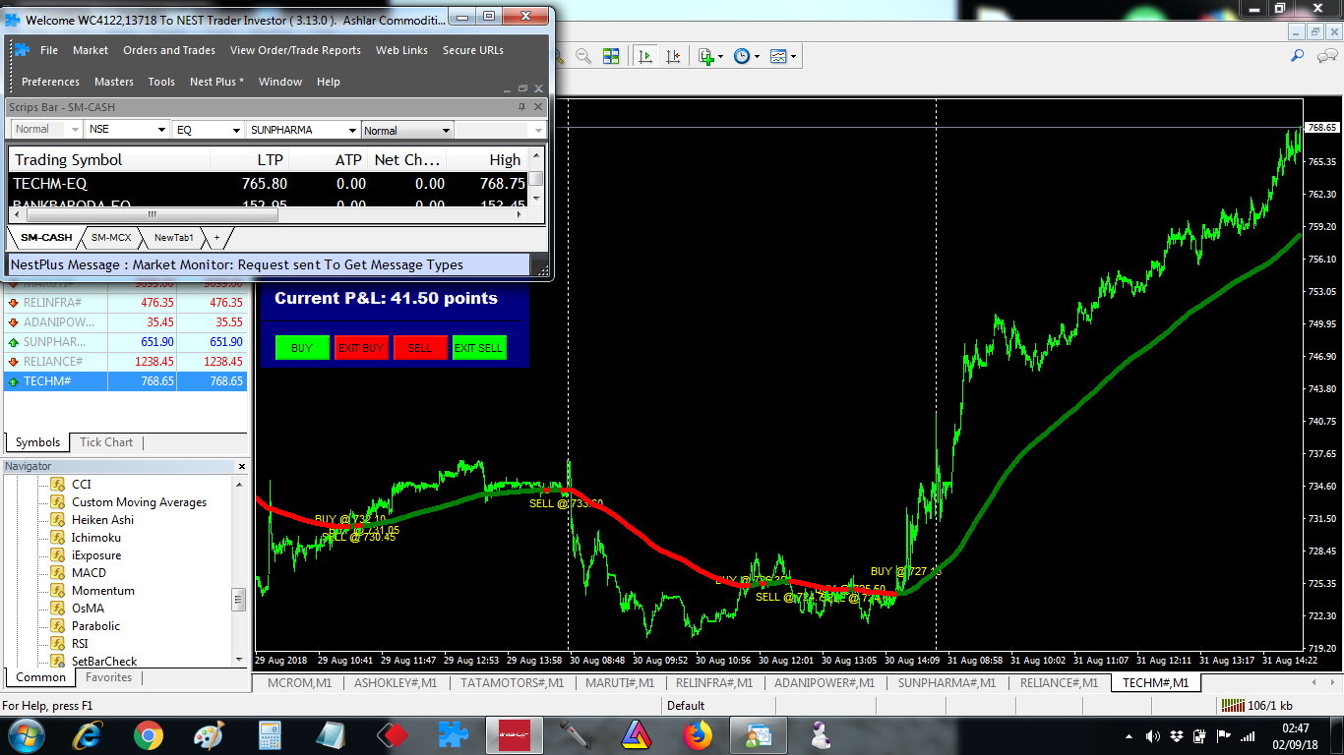Switch to SUNPHARMA#,M1 chart tab

(x=947, y=682)
